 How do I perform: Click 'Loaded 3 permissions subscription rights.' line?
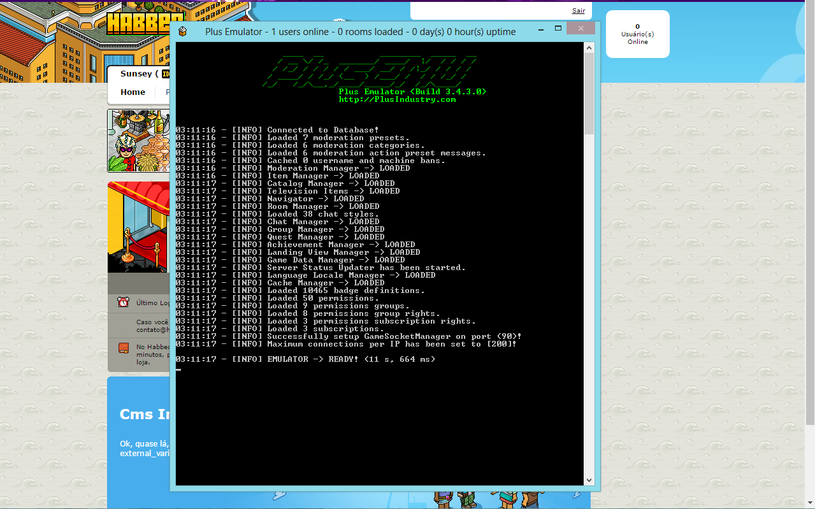pyautogui.click(x=326, y=321)
